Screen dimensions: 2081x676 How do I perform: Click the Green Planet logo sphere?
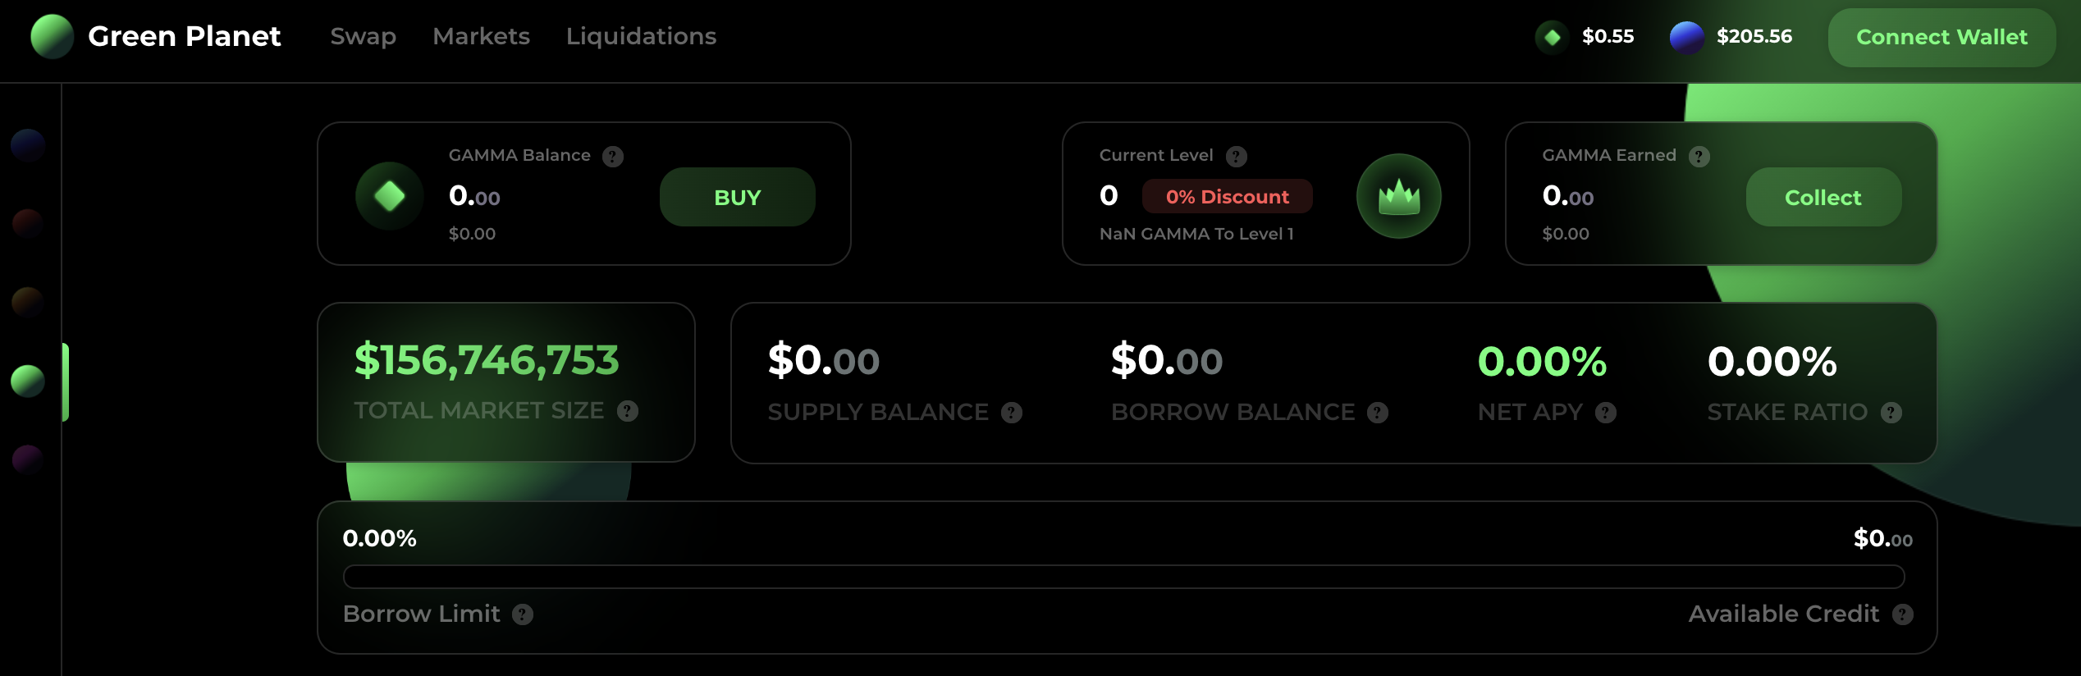[53, 37]
